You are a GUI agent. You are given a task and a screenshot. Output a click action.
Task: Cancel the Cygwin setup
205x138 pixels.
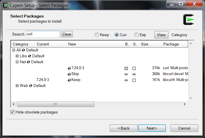pos(184,128)
